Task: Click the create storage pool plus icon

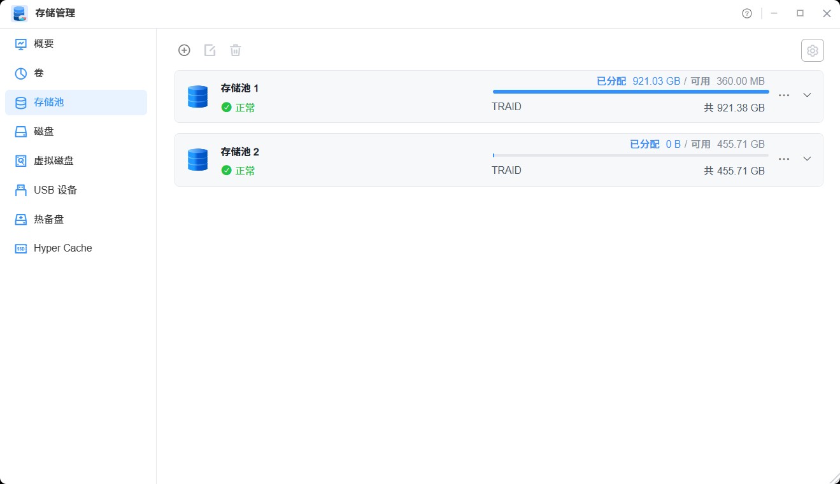Action: [184, 50]
